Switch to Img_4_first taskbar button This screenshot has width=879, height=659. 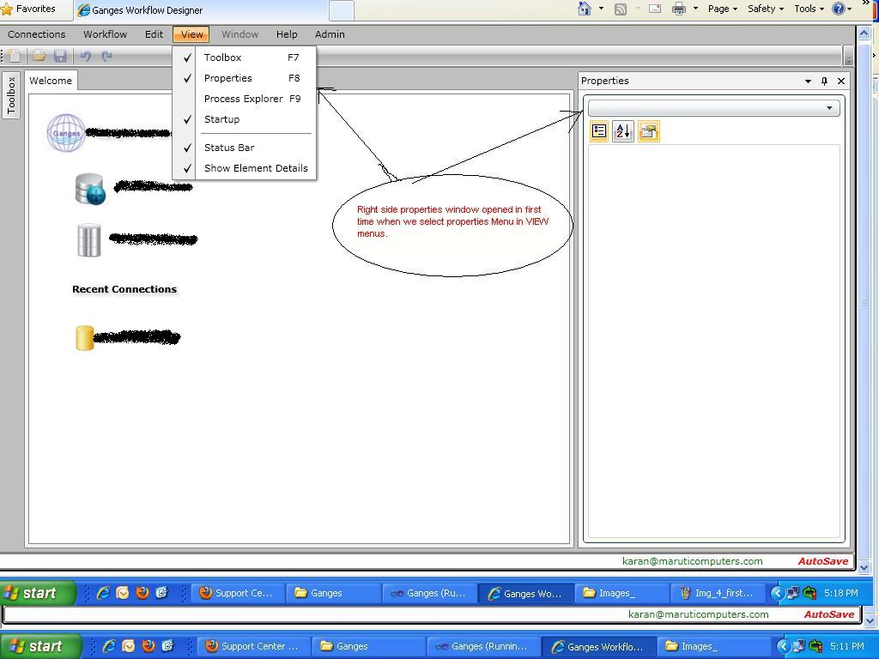click(718, 593)
